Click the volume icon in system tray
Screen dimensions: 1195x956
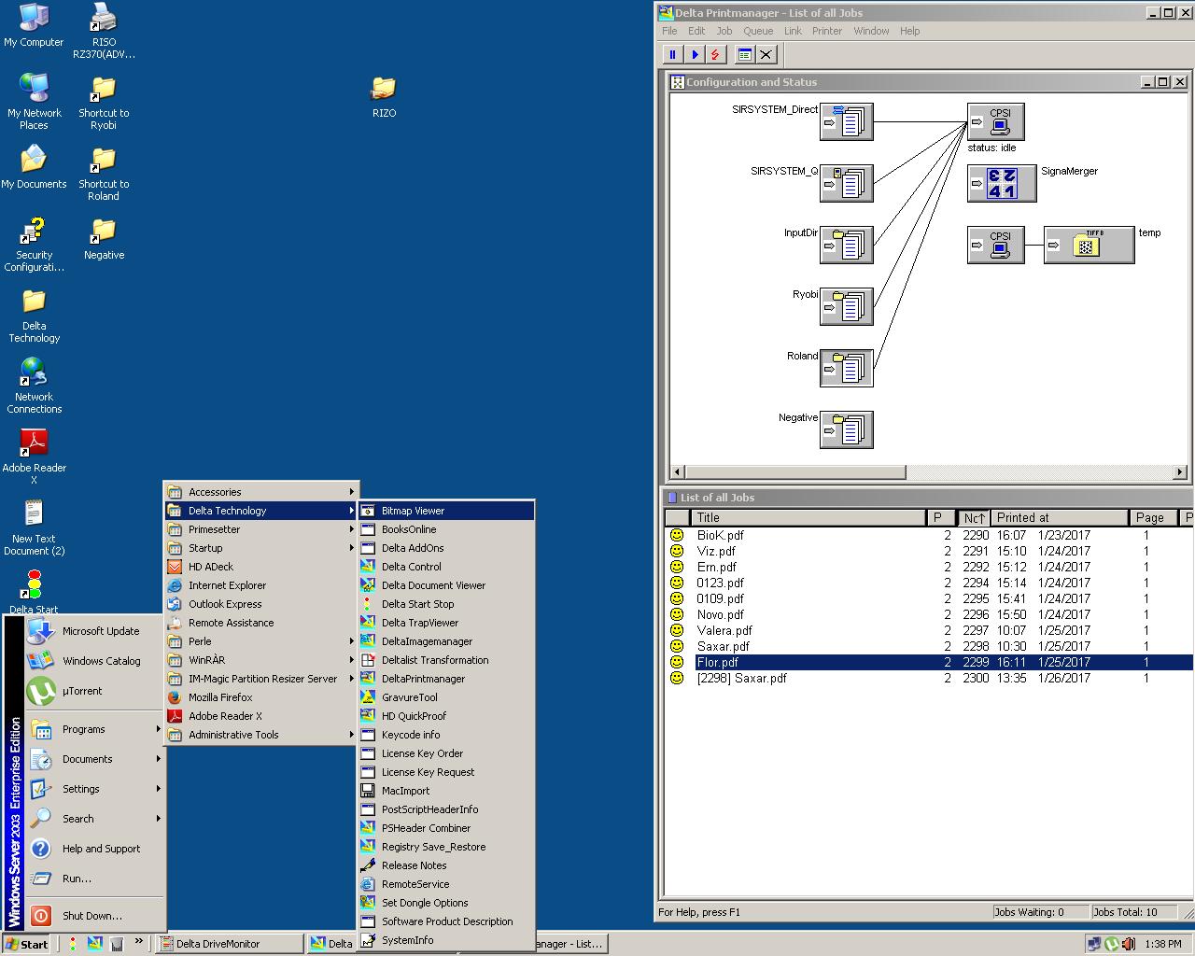[x=1128, y=944]
